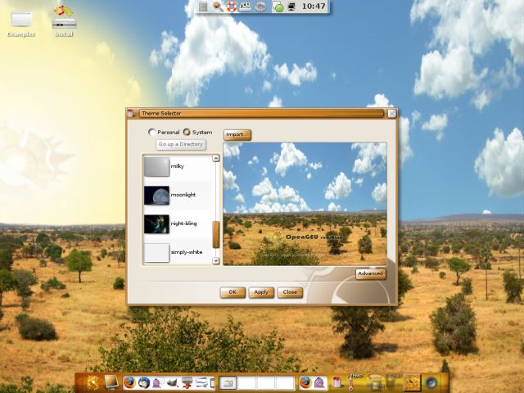Click Pidgin in the right dock group
This screenshot has height=393, width=524.
320,383
